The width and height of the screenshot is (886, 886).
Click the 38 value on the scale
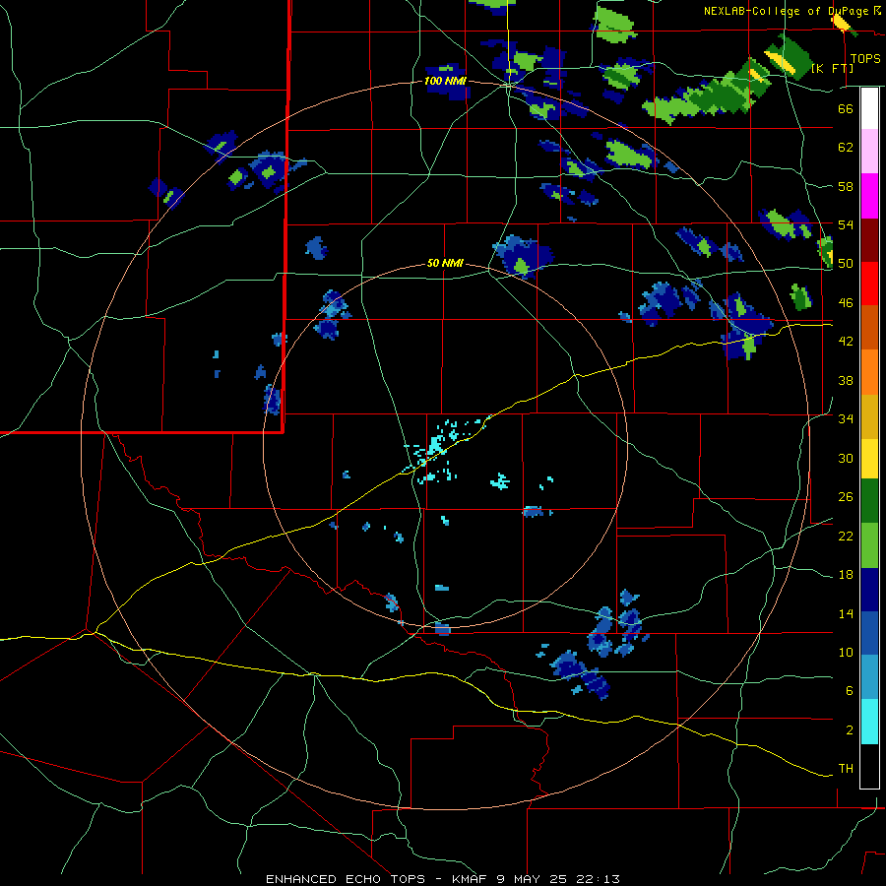click(x=846, y=380)
